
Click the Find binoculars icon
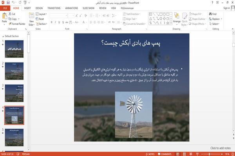tap(211, 14)
